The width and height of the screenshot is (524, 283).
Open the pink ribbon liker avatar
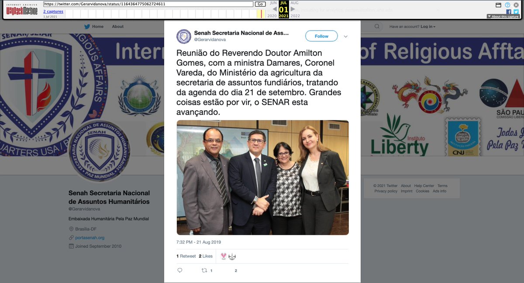point(224,256)
